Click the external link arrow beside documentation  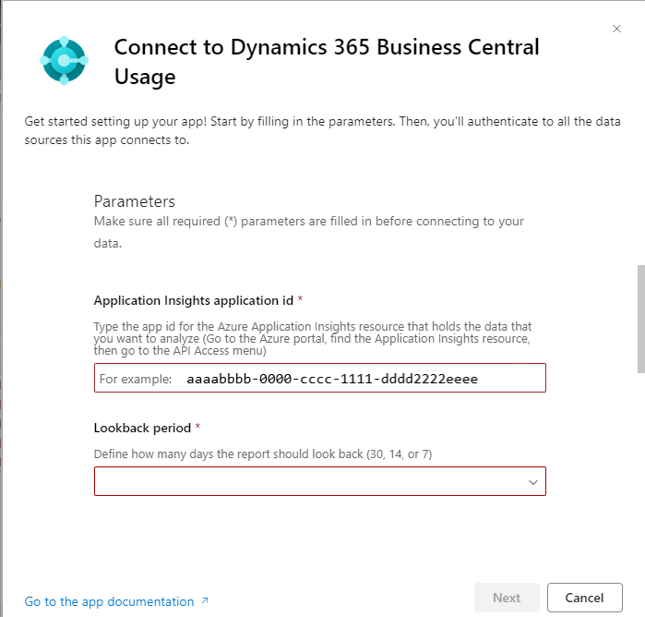click(x=205, y=601)
